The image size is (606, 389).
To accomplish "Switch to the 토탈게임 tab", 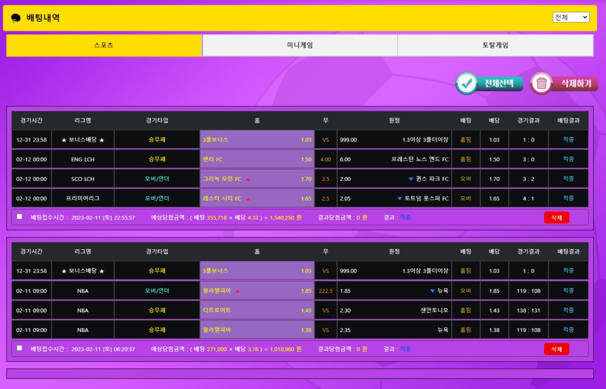I will click(x=495, y=45).
